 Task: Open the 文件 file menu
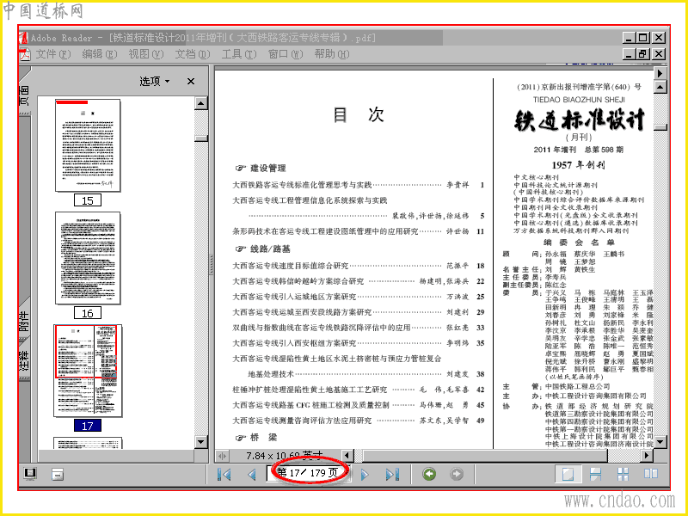tap(53, 54)
